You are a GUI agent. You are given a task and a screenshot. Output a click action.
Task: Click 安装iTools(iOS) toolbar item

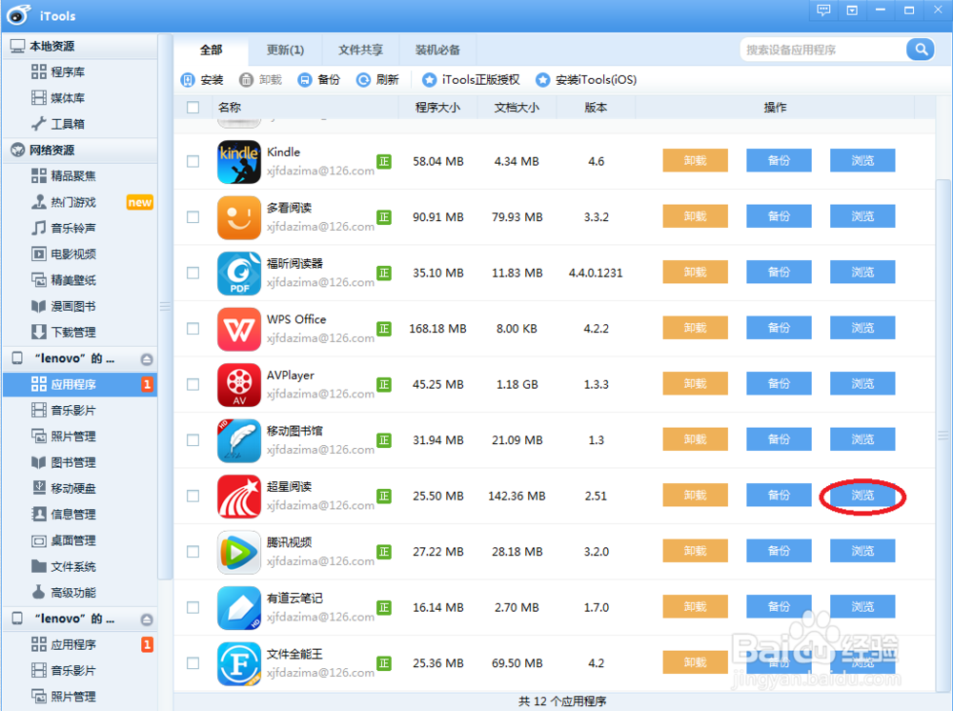586,80
